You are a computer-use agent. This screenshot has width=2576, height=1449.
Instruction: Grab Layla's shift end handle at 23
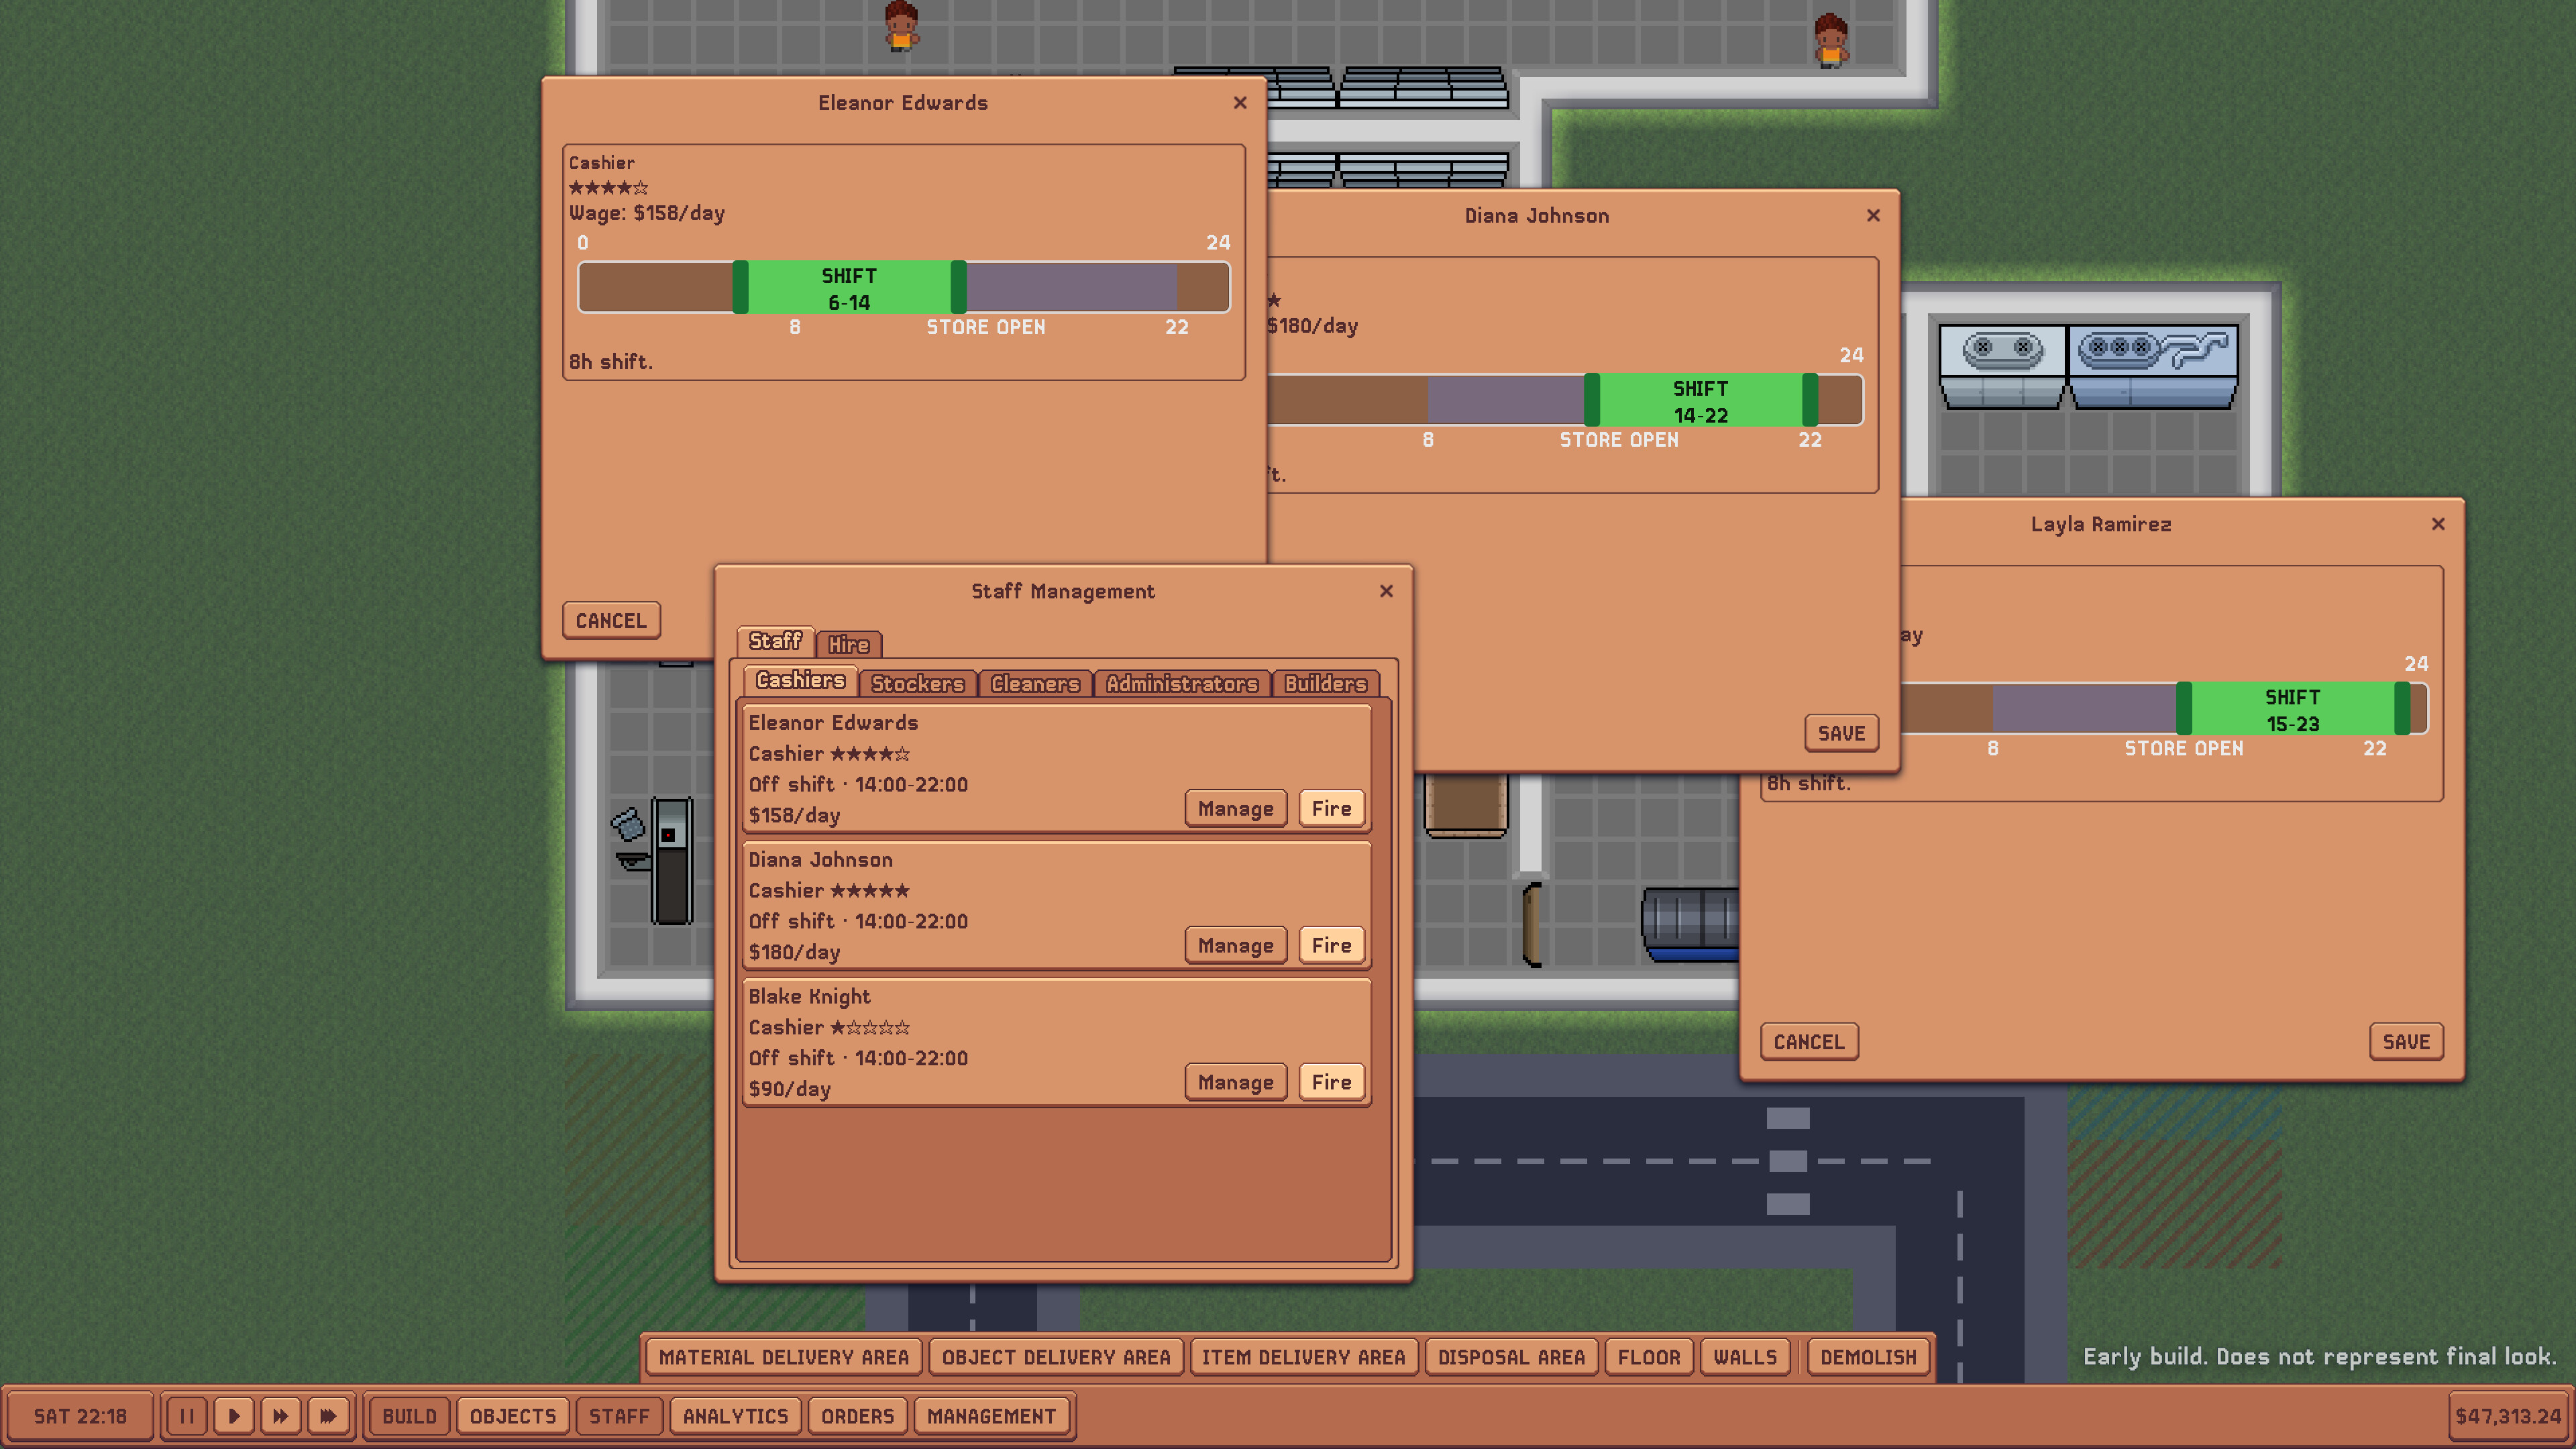(x=2402, y=709)
